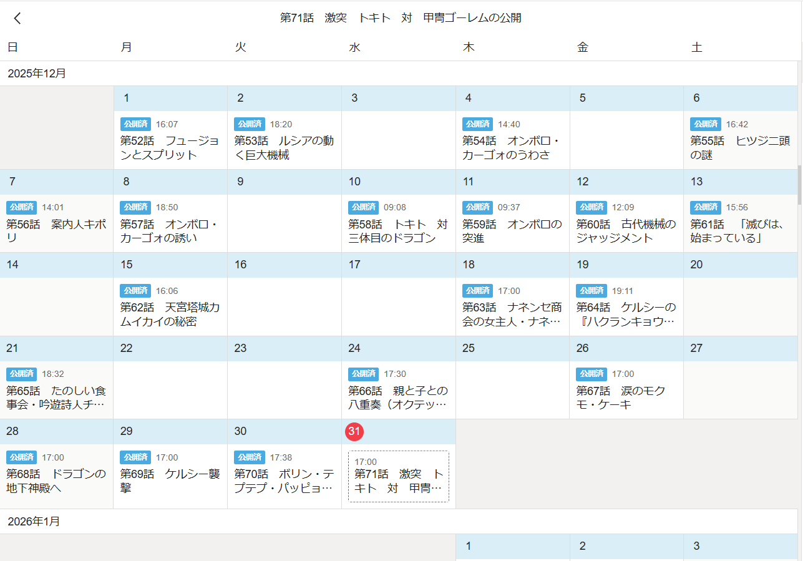Screen dimensions: 803x561
Task: Open episode 57 オンボロ・カーゴォの誘い
Action: pyautogui.click(x=170, y=231)
